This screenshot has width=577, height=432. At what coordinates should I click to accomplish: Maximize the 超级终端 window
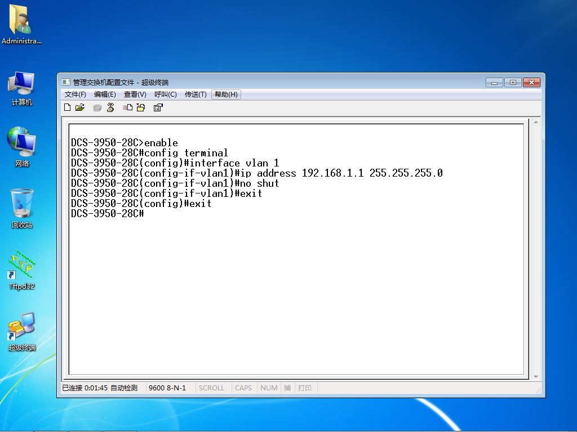[x=513, y=83]
